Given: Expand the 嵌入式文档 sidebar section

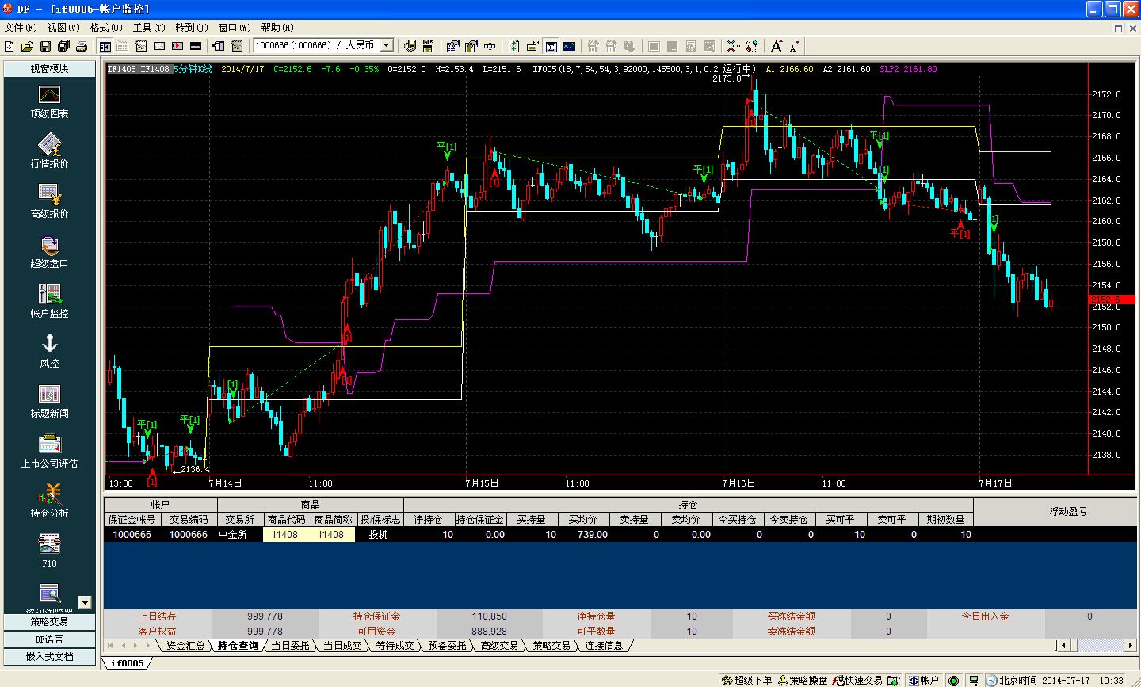Looking at the screenshot, I should 49,656.
